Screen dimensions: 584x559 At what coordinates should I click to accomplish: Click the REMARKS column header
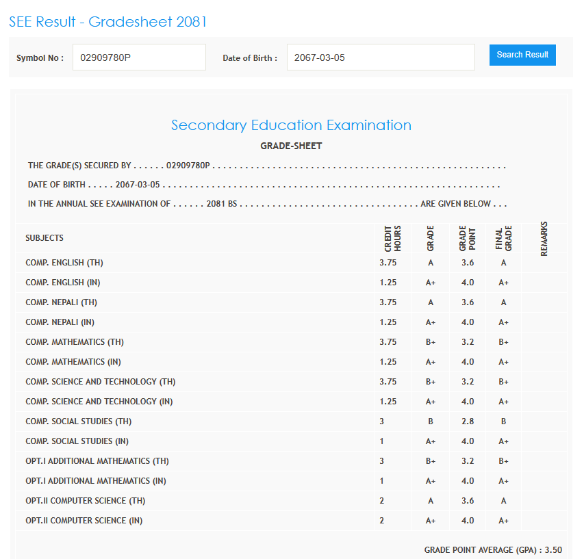(544, 238)
